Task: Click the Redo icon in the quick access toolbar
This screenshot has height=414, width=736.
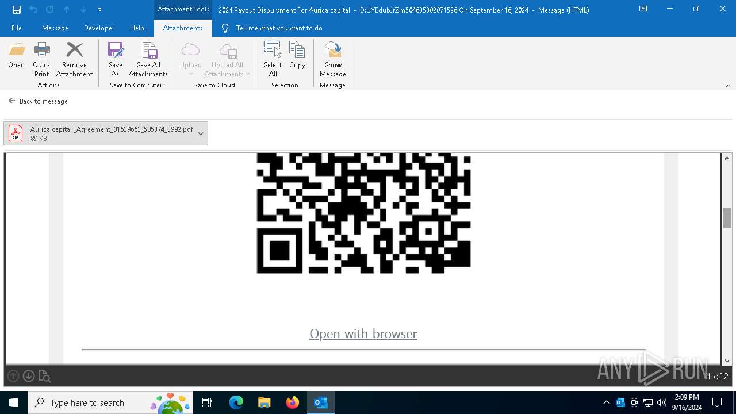Action: coord(50,10)
